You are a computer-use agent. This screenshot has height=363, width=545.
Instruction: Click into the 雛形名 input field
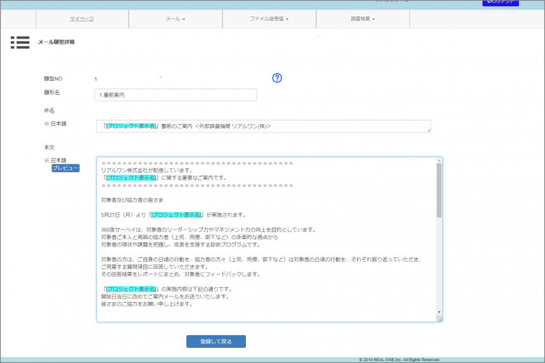(176, 95)
